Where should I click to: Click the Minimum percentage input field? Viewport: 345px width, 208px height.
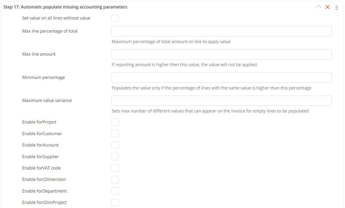click(221, 77)
